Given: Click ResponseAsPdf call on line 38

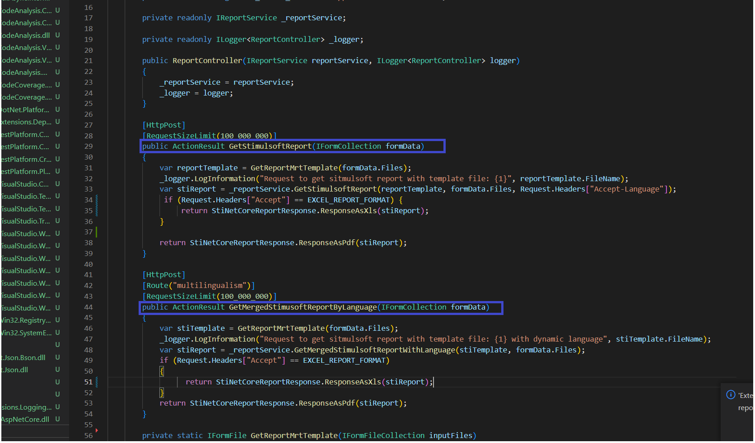Looking at the screenshot, I should tap(327, 243).
